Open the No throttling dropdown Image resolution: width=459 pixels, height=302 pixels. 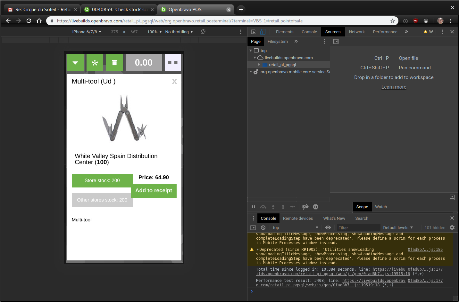pyautogui.click(x=179, y=32)
